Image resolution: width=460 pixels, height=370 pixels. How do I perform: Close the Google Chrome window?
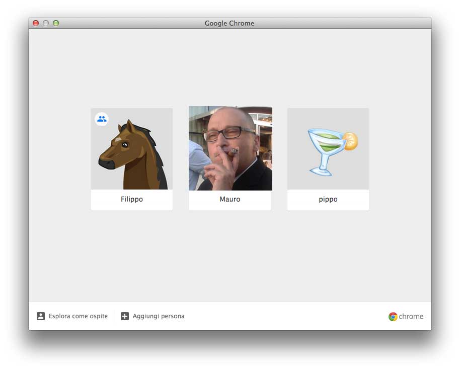pyautogui.click(x=36, y=23)
